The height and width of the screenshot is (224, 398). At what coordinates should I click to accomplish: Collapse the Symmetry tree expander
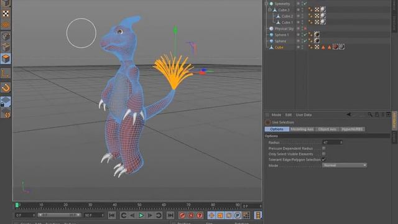[266, 4]
